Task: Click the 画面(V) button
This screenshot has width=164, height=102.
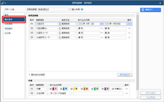Action: (150, 10)
